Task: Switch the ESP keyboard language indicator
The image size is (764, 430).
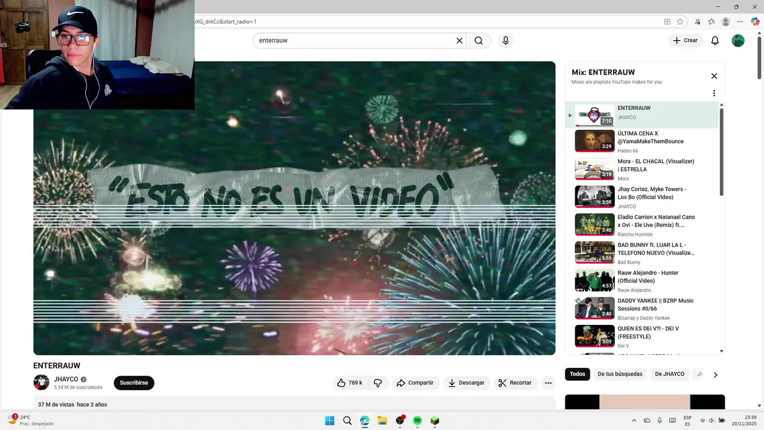Action: pos(688,420)
